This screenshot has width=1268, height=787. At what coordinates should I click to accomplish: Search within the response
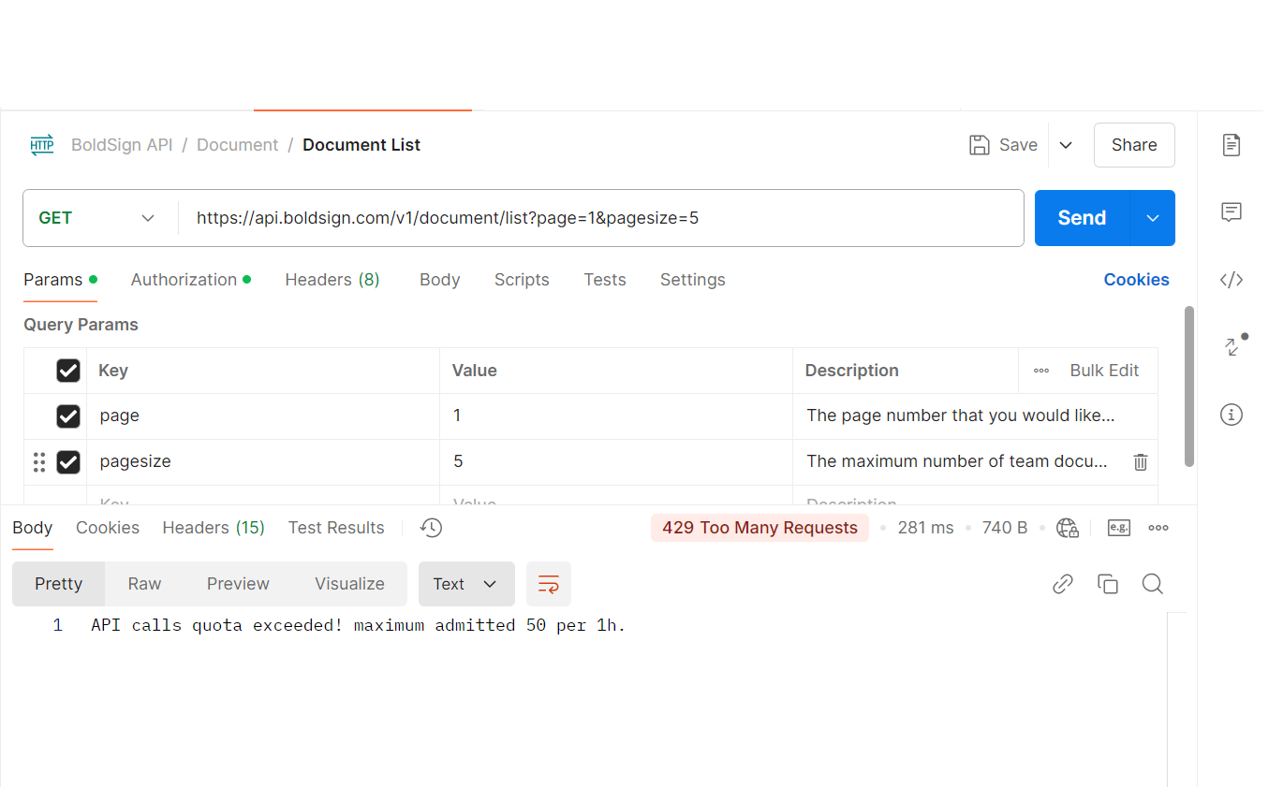1152,583
